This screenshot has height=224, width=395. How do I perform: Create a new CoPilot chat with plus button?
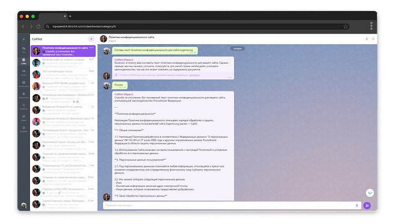click(x=91, y=39)
